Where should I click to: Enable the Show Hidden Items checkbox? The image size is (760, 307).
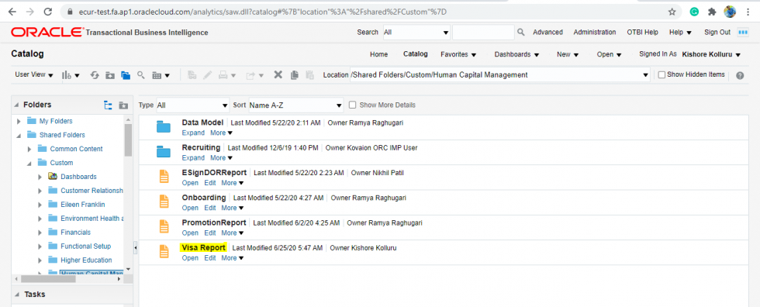662,74
